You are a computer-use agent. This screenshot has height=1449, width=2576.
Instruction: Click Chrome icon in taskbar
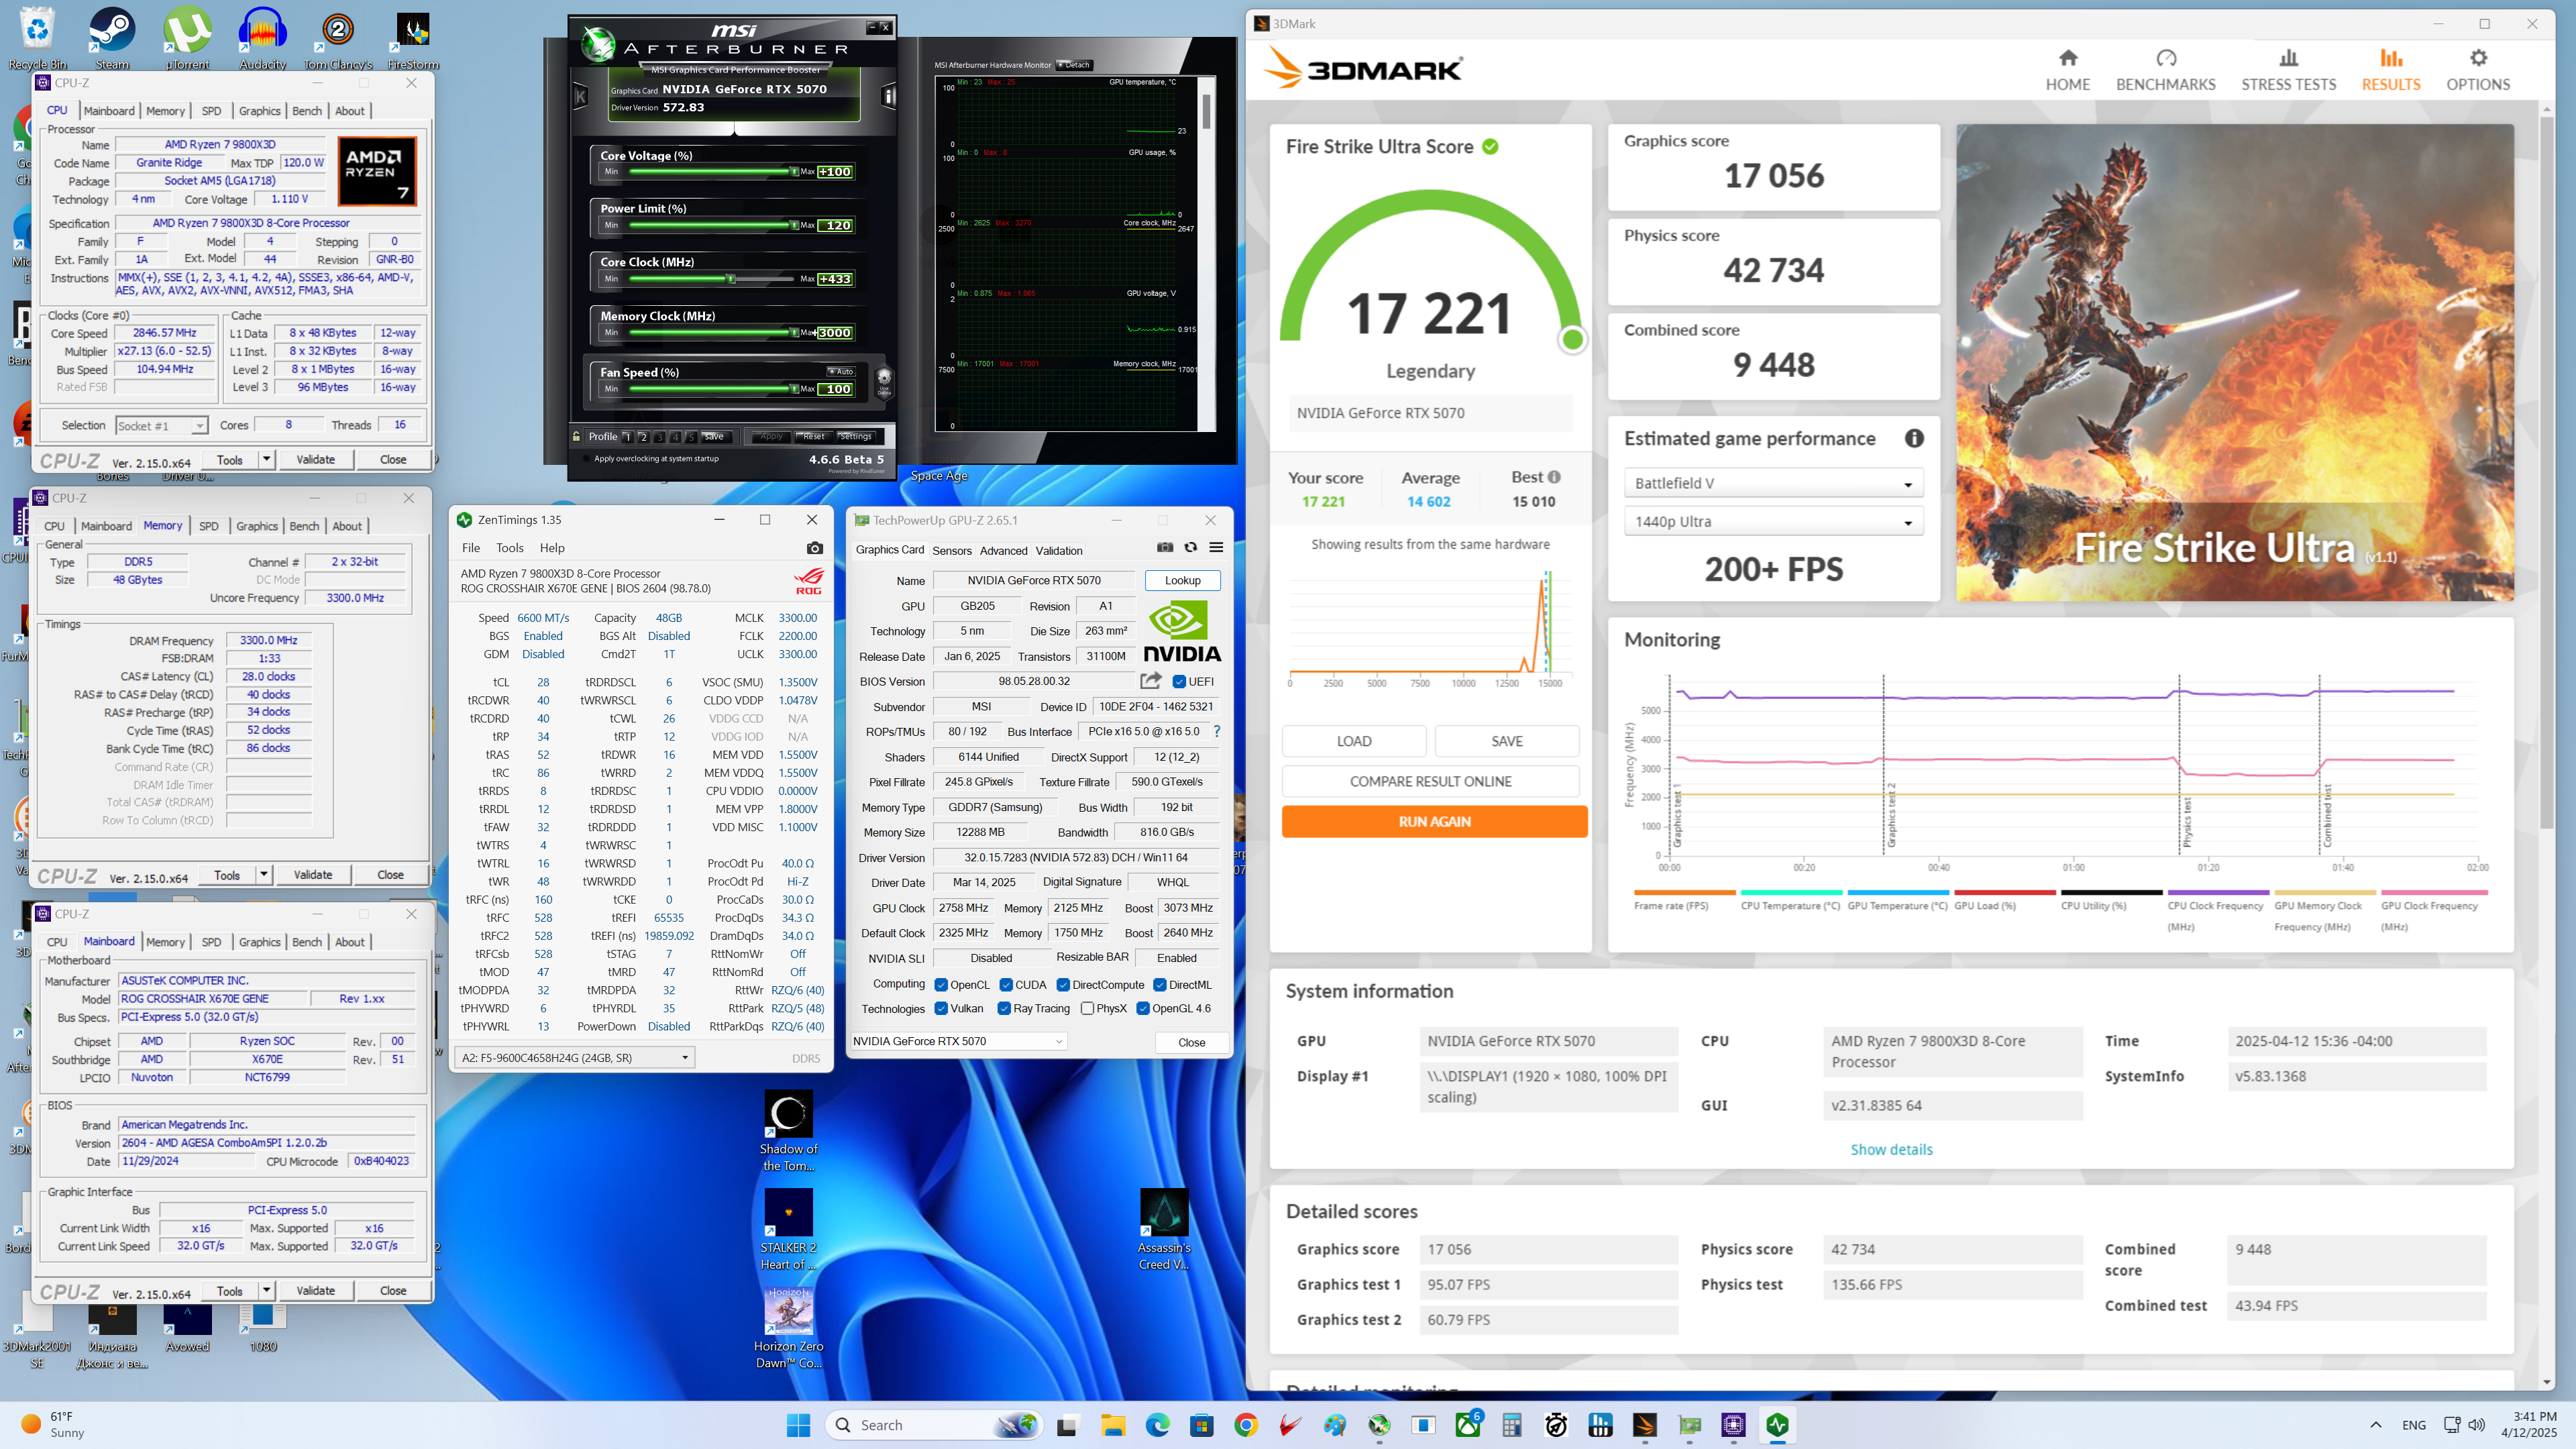1245,1425
